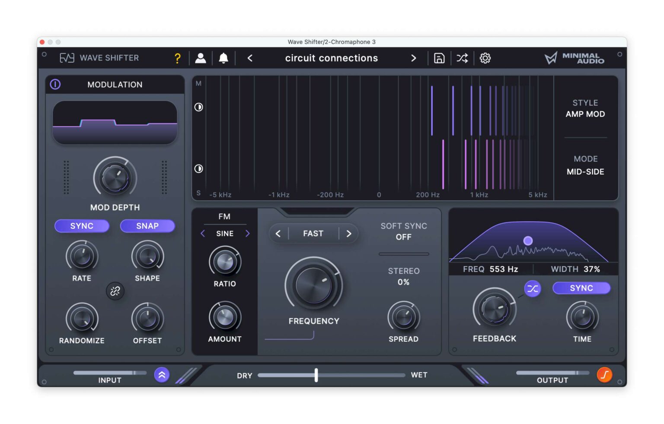This screenshot has width=664, height=424.
Task: Click the left arrow beside SINE waveform
Action: tap(202, 234)
